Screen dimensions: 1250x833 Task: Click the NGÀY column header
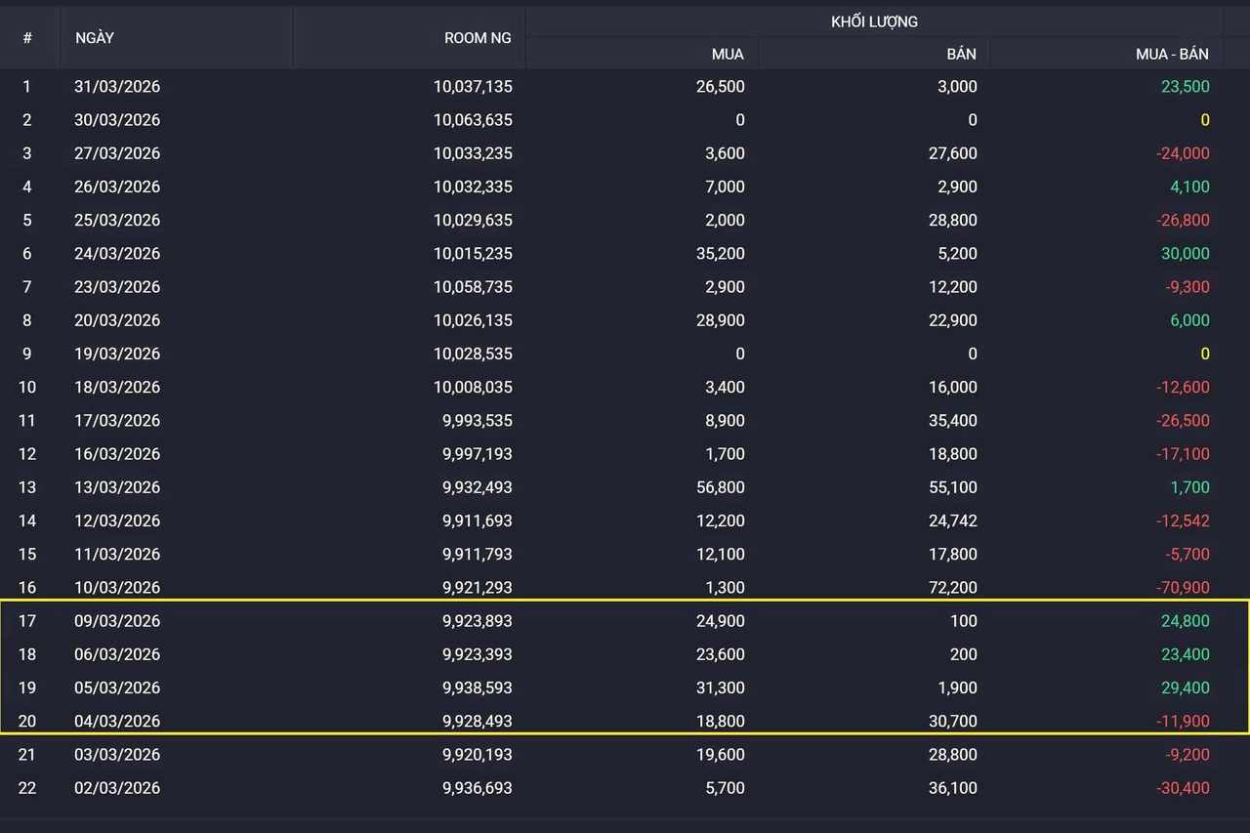pos(95,38)
